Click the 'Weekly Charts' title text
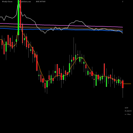This screenshot has width=133, height=133. [7, 2]
